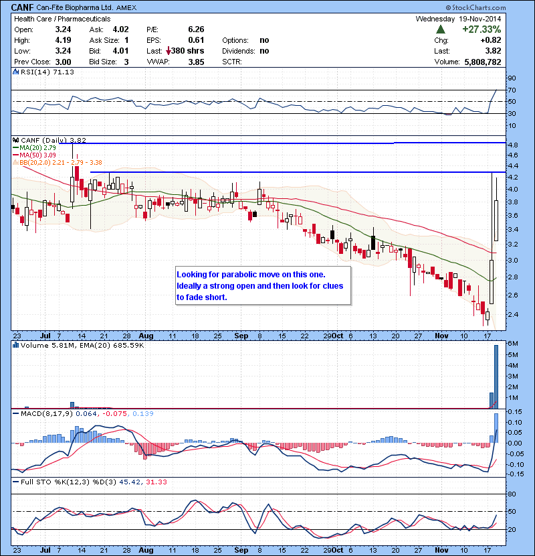Click the red MA(50) legend line marker
The height and width of the screenshot is (556, 535).
[15, 155]
